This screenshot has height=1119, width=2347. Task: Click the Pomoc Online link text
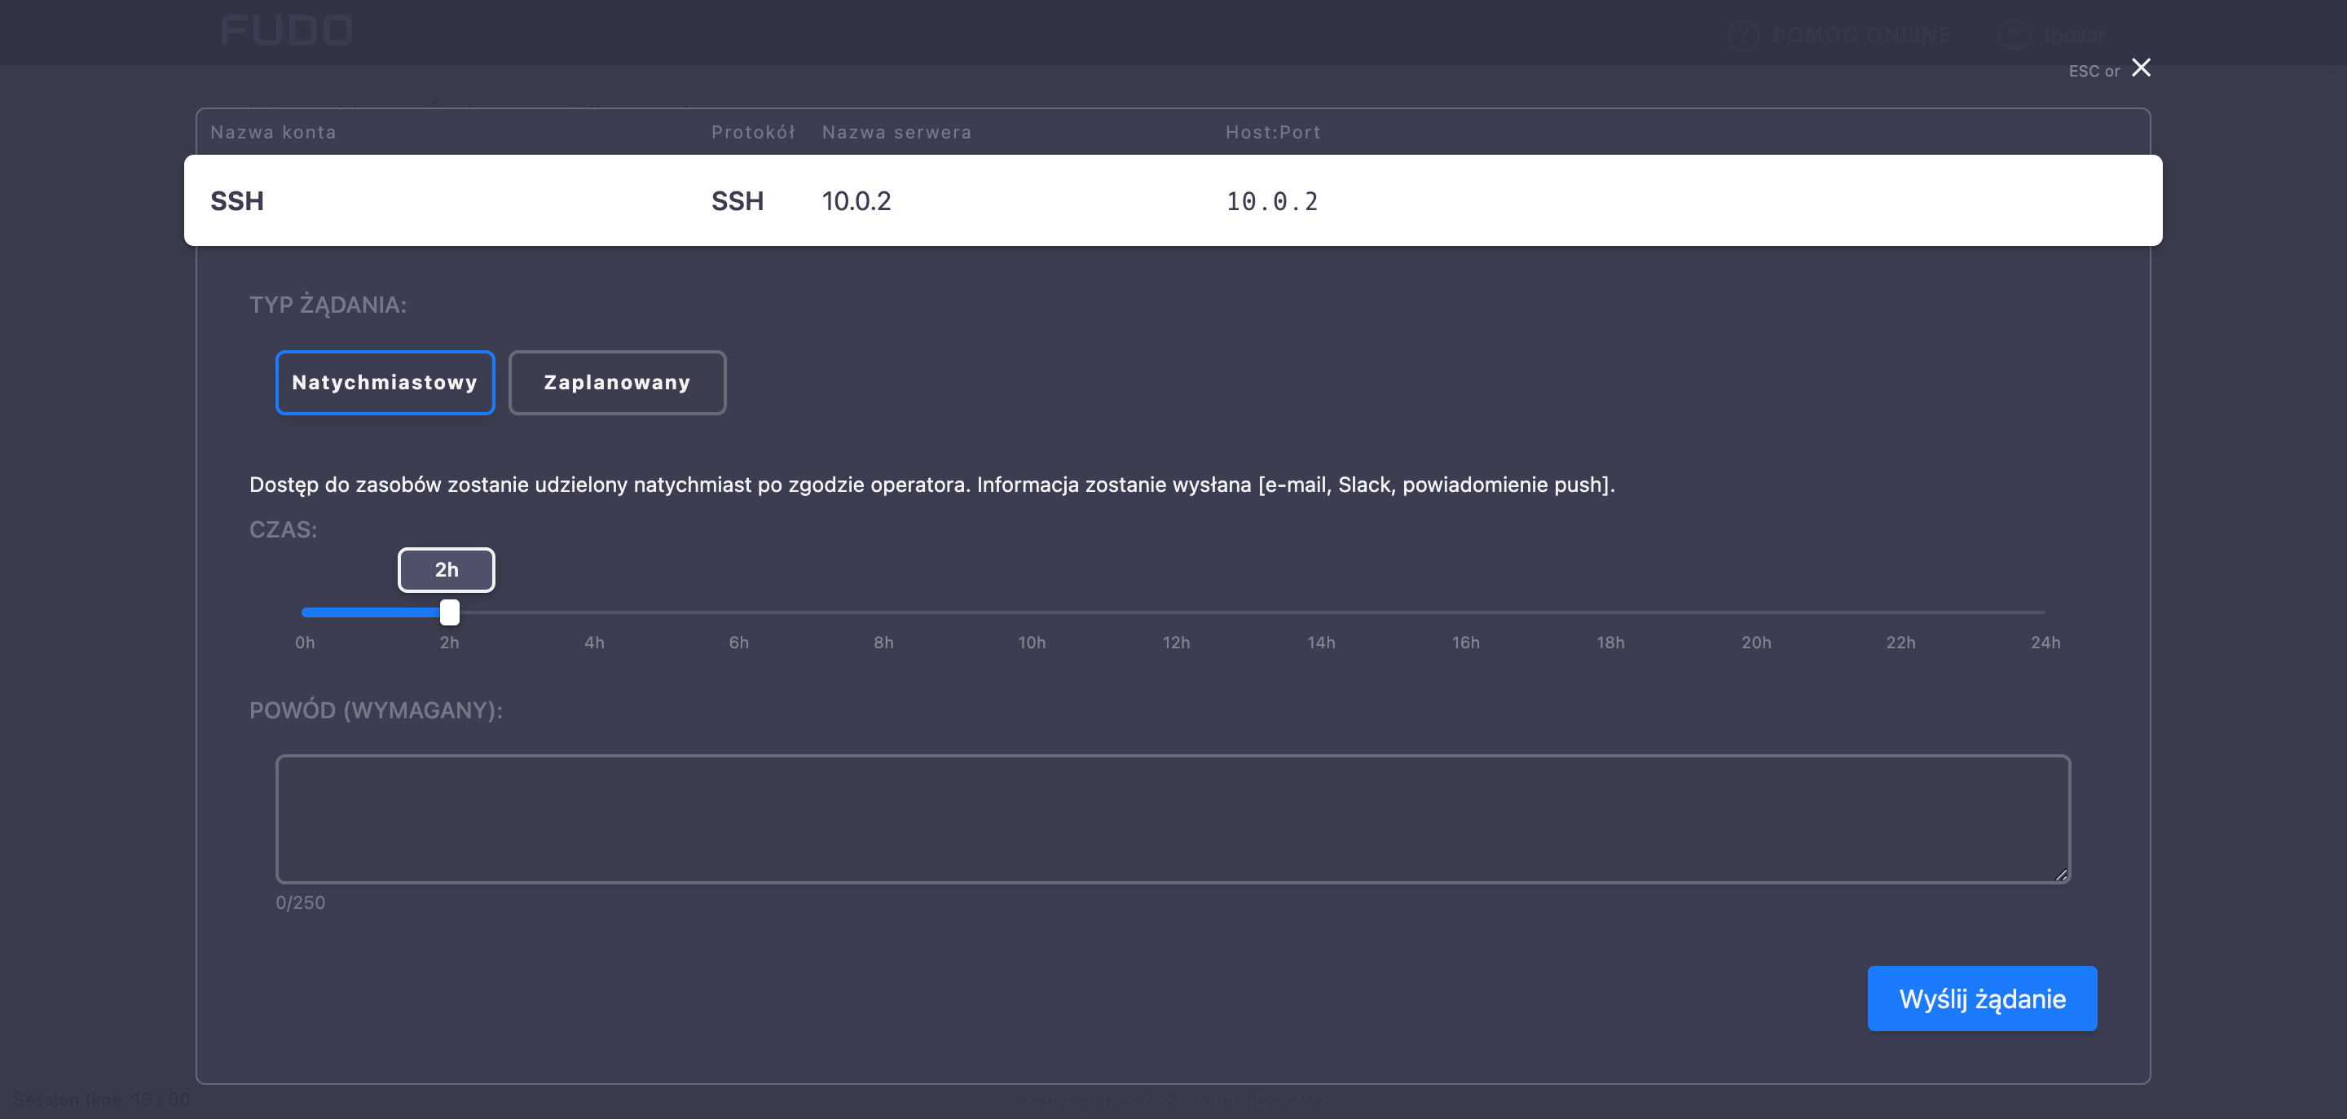(x=1861, y=36)
